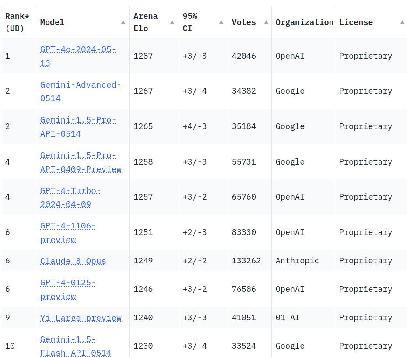Select votes count 83330

[244, 232]
